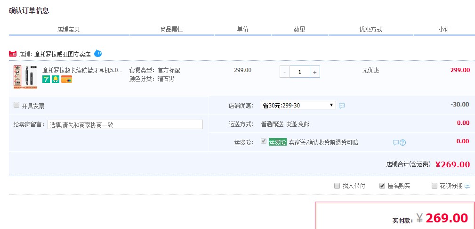Click the 商品属性 column header
Viewport: 475px width, 229px height.
(171, 29)
